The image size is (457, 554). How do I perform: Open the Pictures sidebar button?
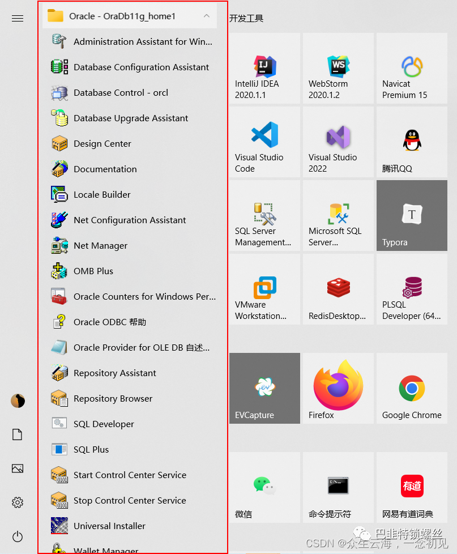(x=18, y=468)
